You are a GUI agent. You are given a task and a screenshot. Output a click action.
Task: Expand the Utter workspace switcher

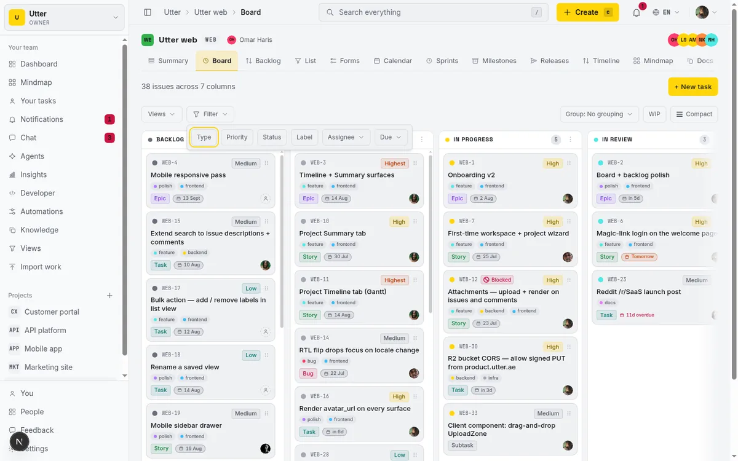click(x=65, y=18)
